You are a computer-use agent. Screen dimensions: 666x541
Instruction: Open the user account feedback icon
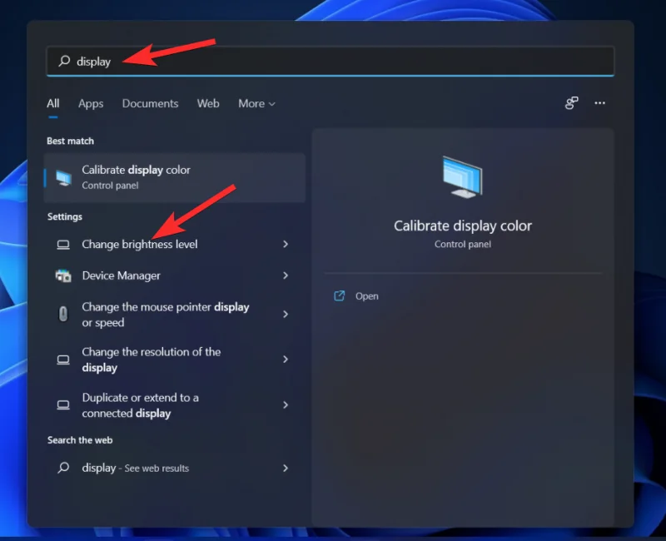pos(571,102)
